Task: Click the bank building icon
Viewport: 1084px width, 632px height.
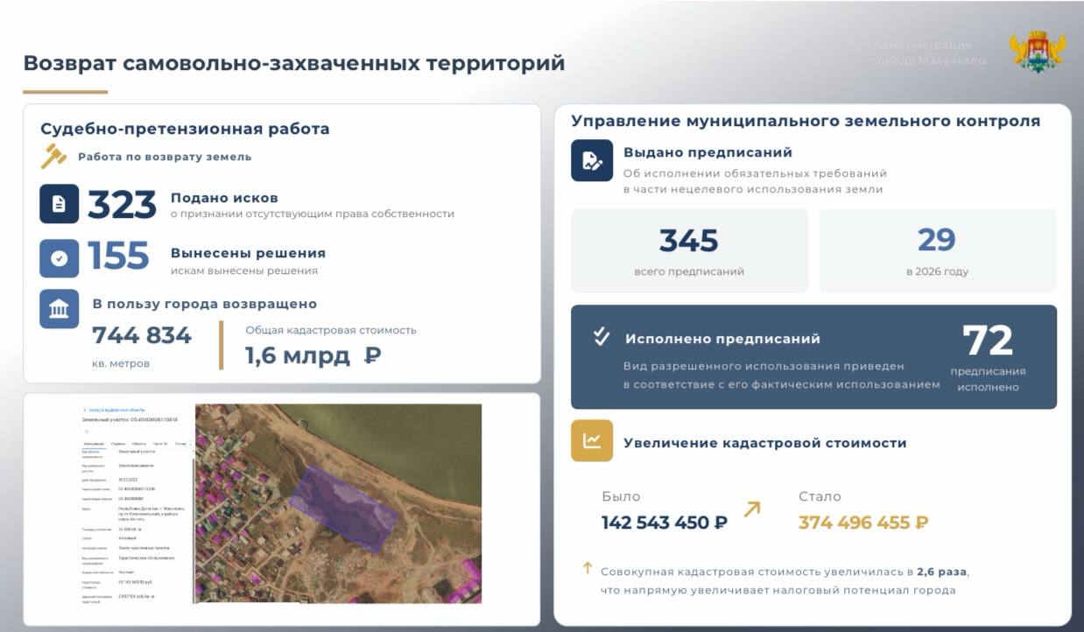Action: (x=59, y=310)
